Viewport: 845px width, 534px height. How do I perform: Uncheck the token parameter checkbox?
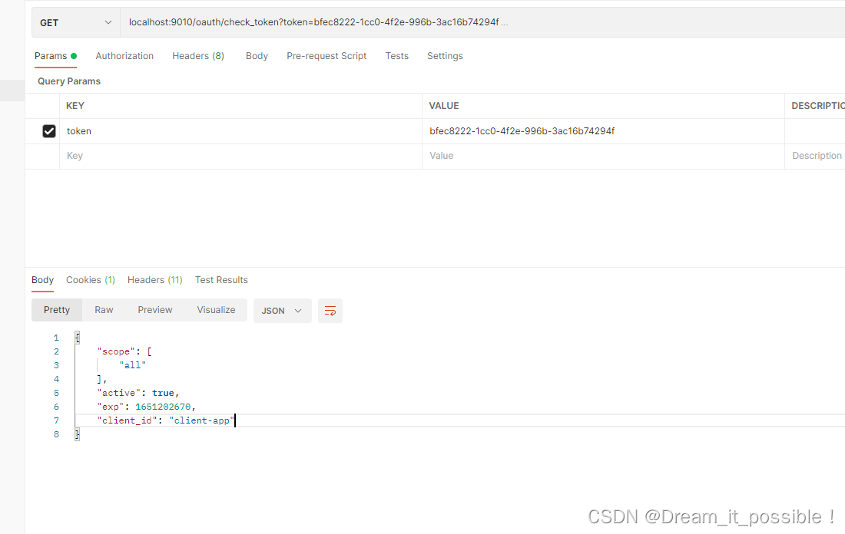pyautogui.click(x=49, y=130)
